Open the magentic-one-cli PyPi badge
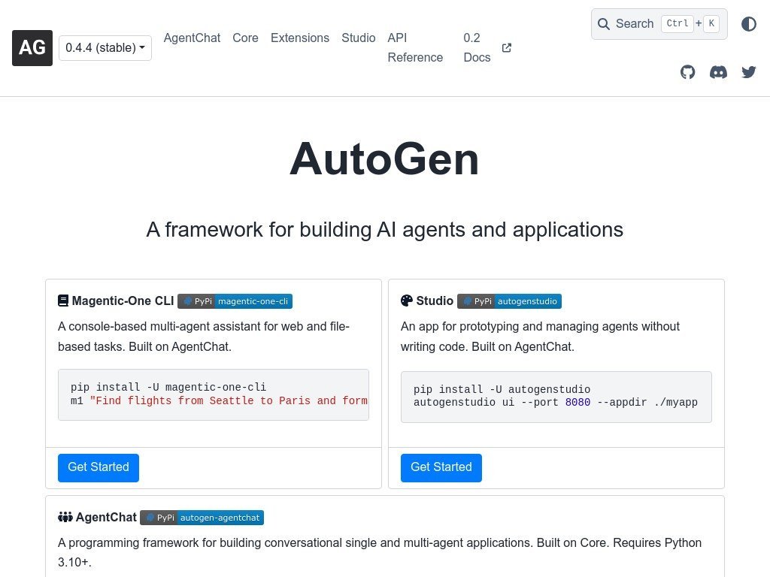 click(235, 301)
